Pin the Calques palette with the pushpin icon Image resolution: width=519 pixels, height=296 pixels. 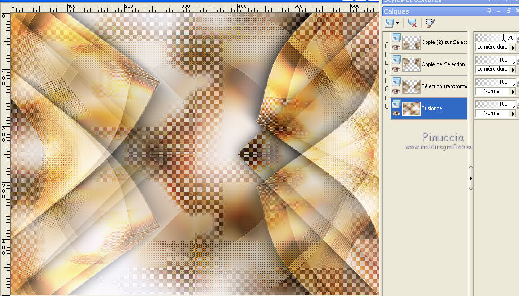pyautogui.click(x=489, y=11)
